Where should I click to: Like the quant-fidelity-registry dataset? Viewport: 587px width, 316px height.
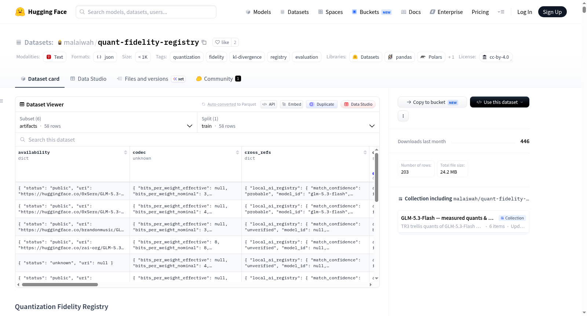tap(222, 42)
